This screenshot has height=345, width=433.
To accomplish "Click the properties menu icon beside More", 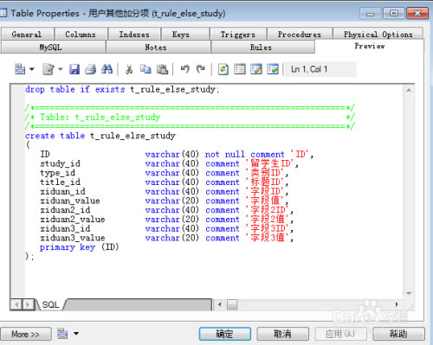I will click(x=62, y=334).
